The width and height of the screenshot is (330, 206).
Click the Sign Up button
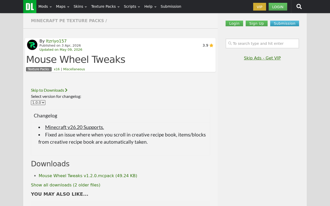click(257, 23)
